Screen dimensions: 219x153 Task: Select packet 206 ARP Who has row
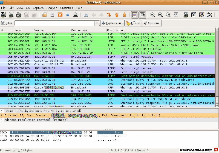[x=107, y=61]
